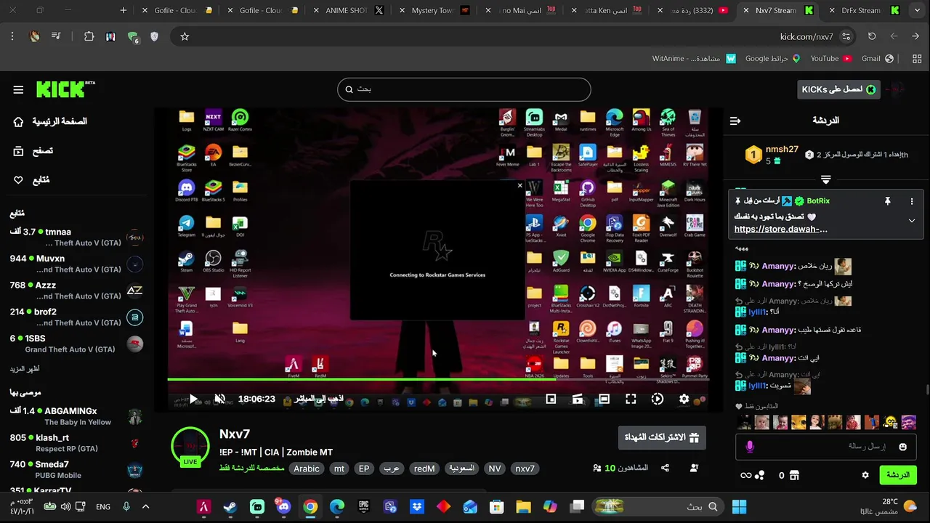Image resolution: width=930 pixels, height=523 pixels.
Task: Collapse the chat panel icon
Action: [x=735, y=121]
